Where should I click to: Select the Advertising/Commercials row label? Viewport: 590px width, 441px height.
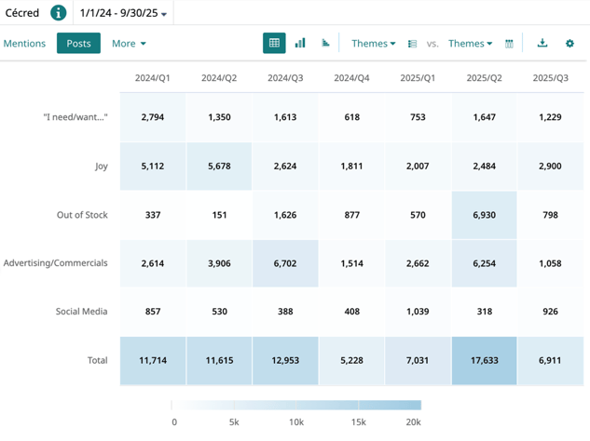pos(56,263)
